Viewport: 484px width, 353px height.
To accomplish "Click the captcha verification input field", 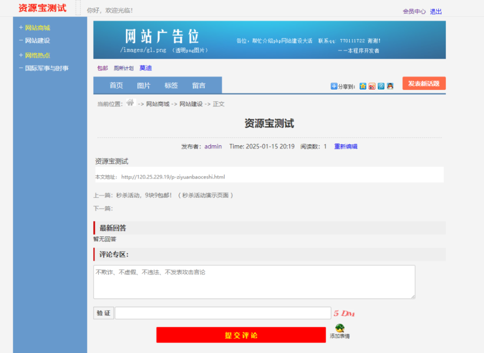I will coord(223,313).
